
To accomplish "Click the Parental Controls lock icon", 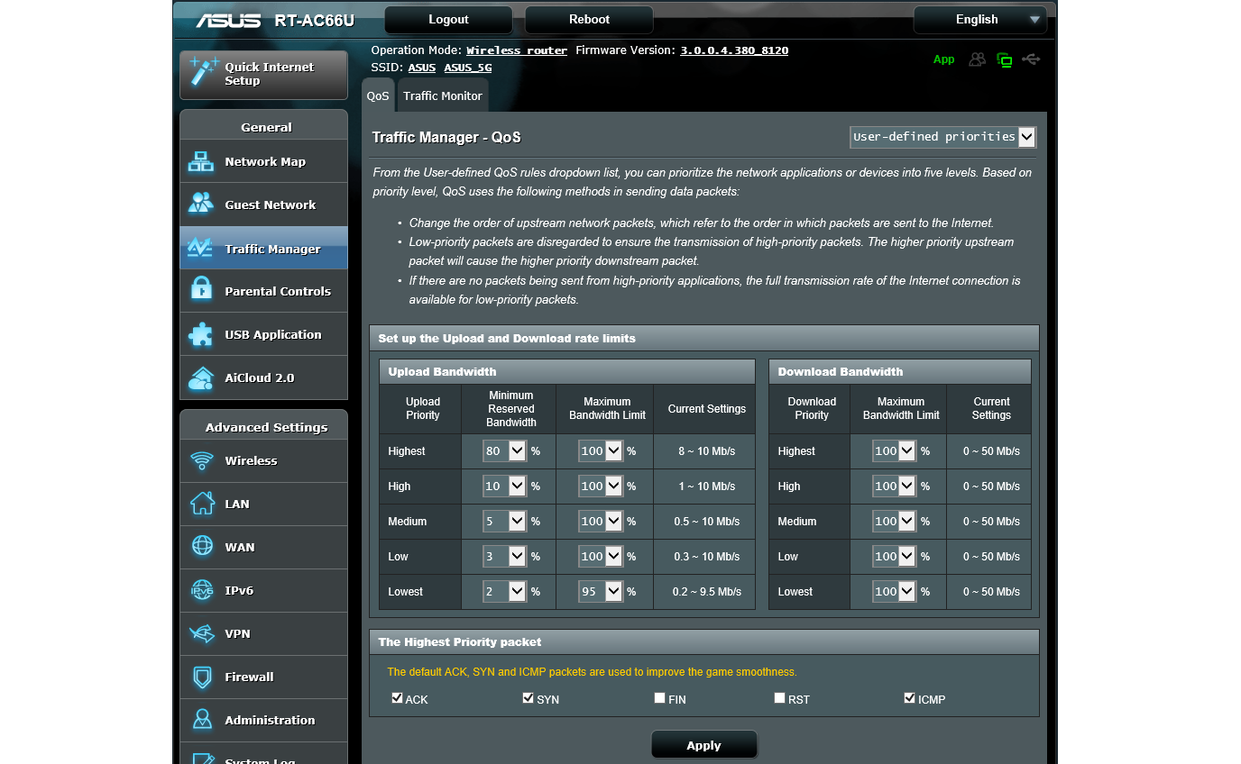I will [x=201, y=290].
